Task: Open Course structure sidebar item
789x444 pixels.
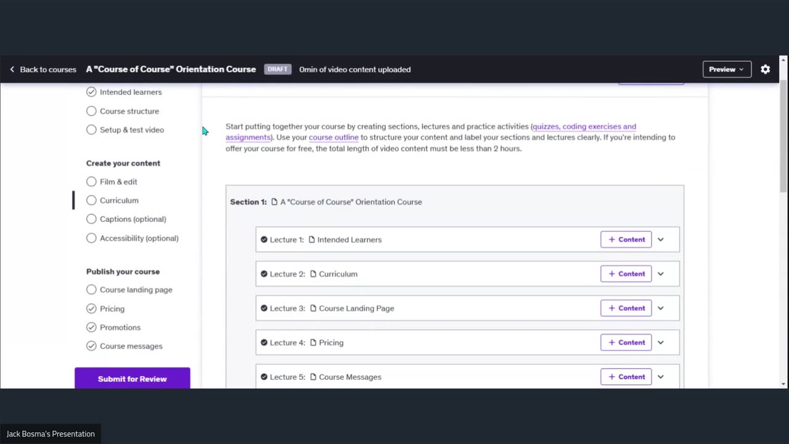Action: click(x=129, y=111)
